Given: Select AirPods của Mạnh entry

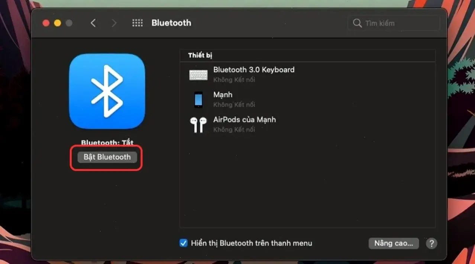Looking at the screenshot, I should (245, 120).
